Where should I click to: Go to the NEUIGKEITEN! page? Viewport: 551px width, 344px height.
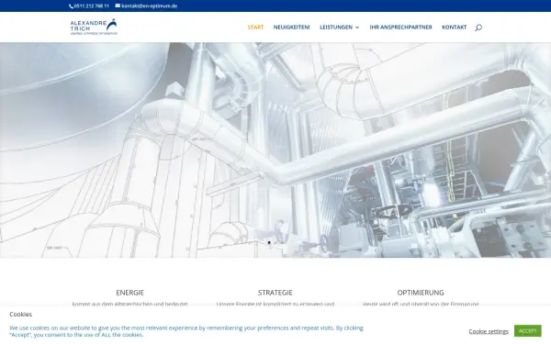click(x=292, y=27)
